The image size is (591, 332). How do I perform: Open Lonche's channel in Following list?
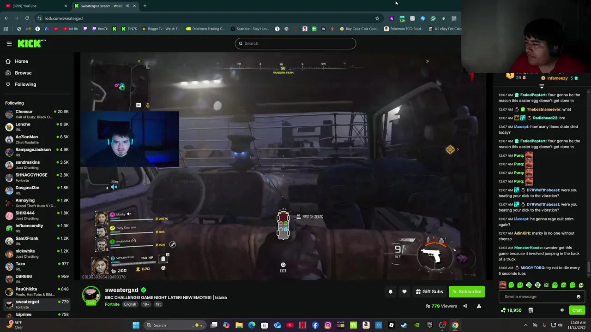(37, 127)
